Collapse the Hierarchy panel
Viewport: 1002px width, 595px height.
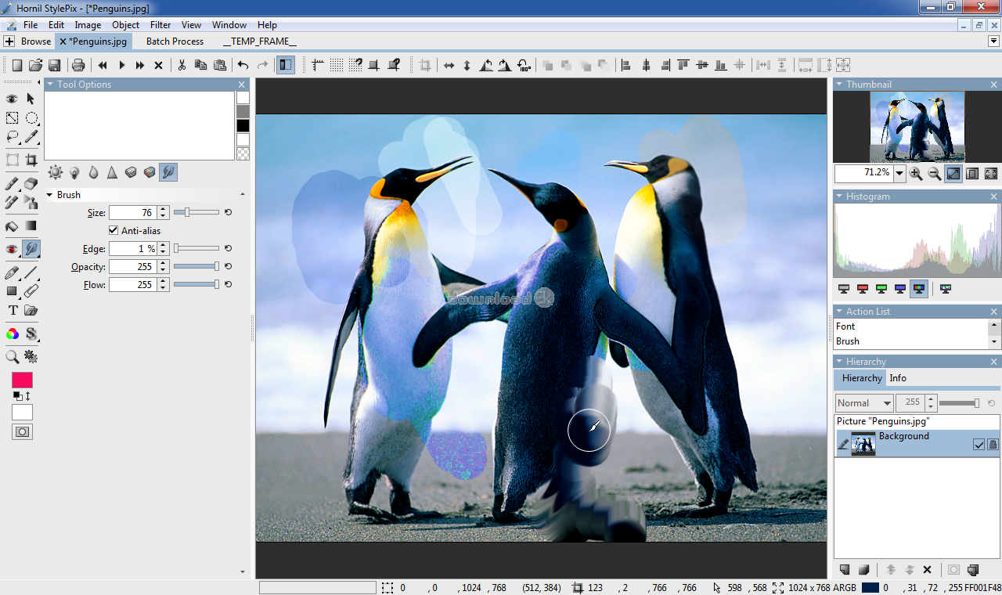[839, 362]
